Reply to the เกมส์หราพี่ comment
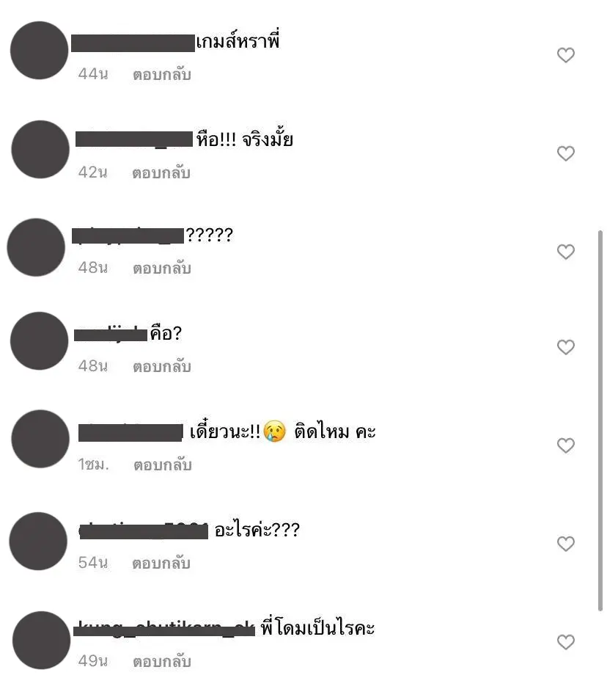The width and height of the screenshot is (607, 689). 162,74
